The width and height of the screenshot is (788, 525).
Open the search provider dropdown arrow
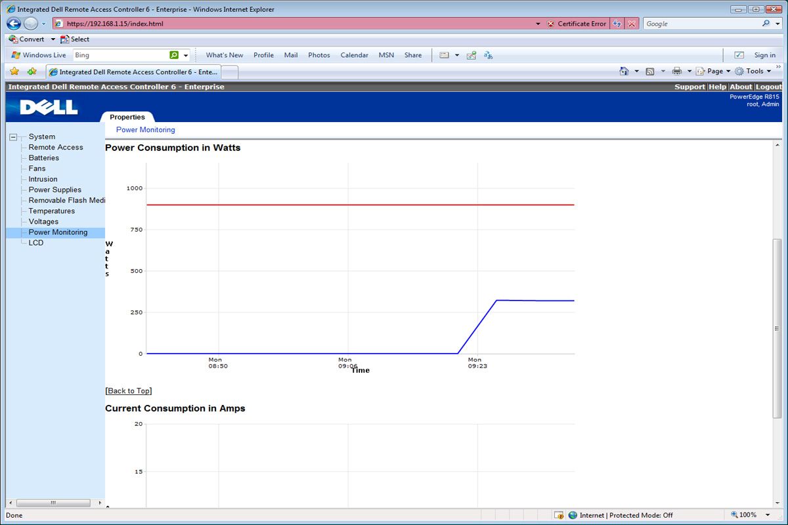[777, 24]
